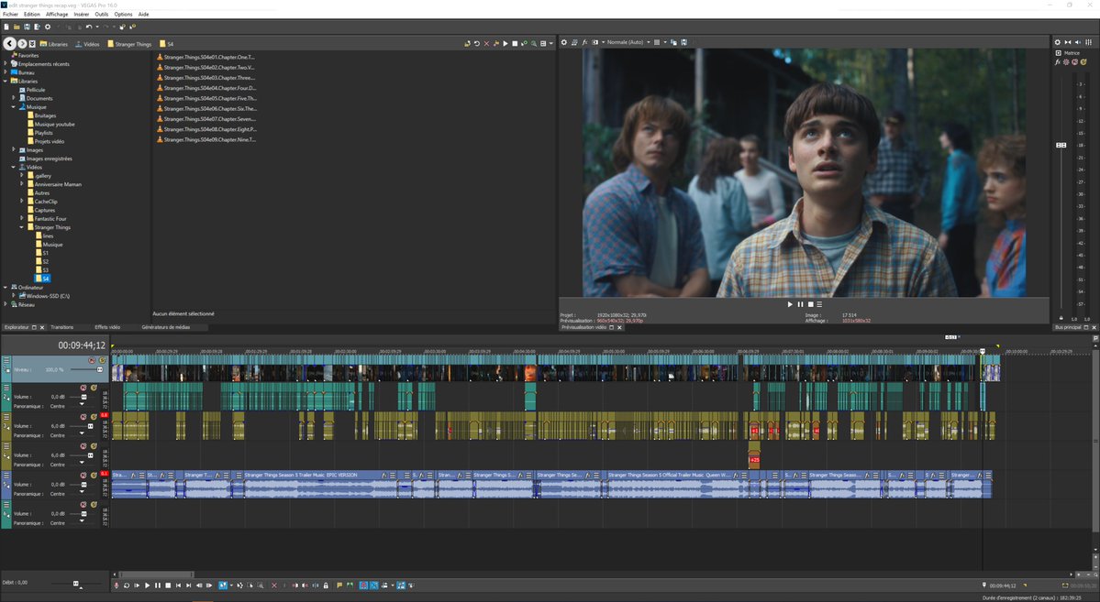Switch to the Transitions tab

pyautogui.click(x=61, y=327)
